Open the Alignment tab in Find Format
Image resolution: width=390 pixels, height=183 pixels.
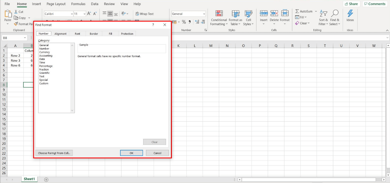(60, 34)
